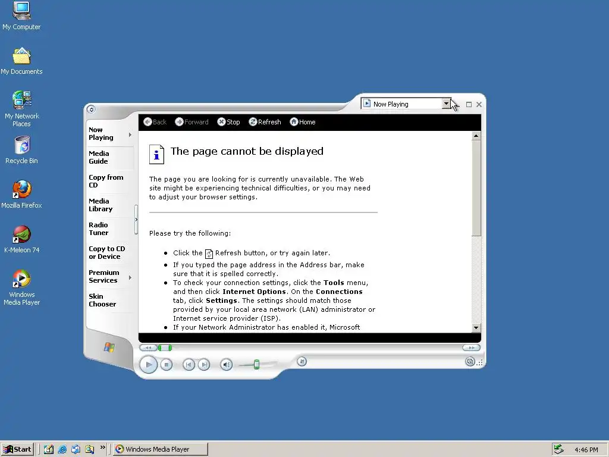Click the volume slider handle
The width and height of the screenshot is (609, 457).
256,364
